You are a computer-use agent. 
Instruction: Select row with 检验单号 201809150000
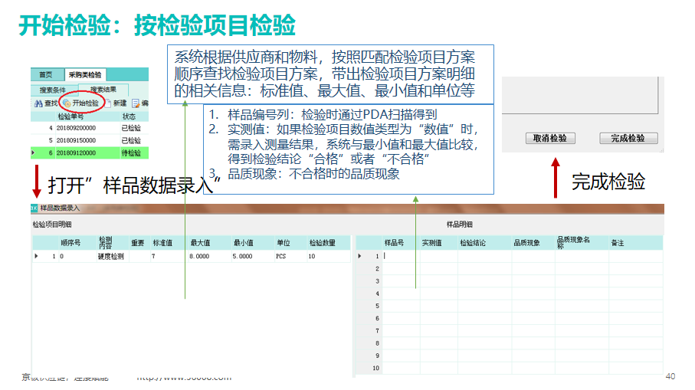click(90, 140)
